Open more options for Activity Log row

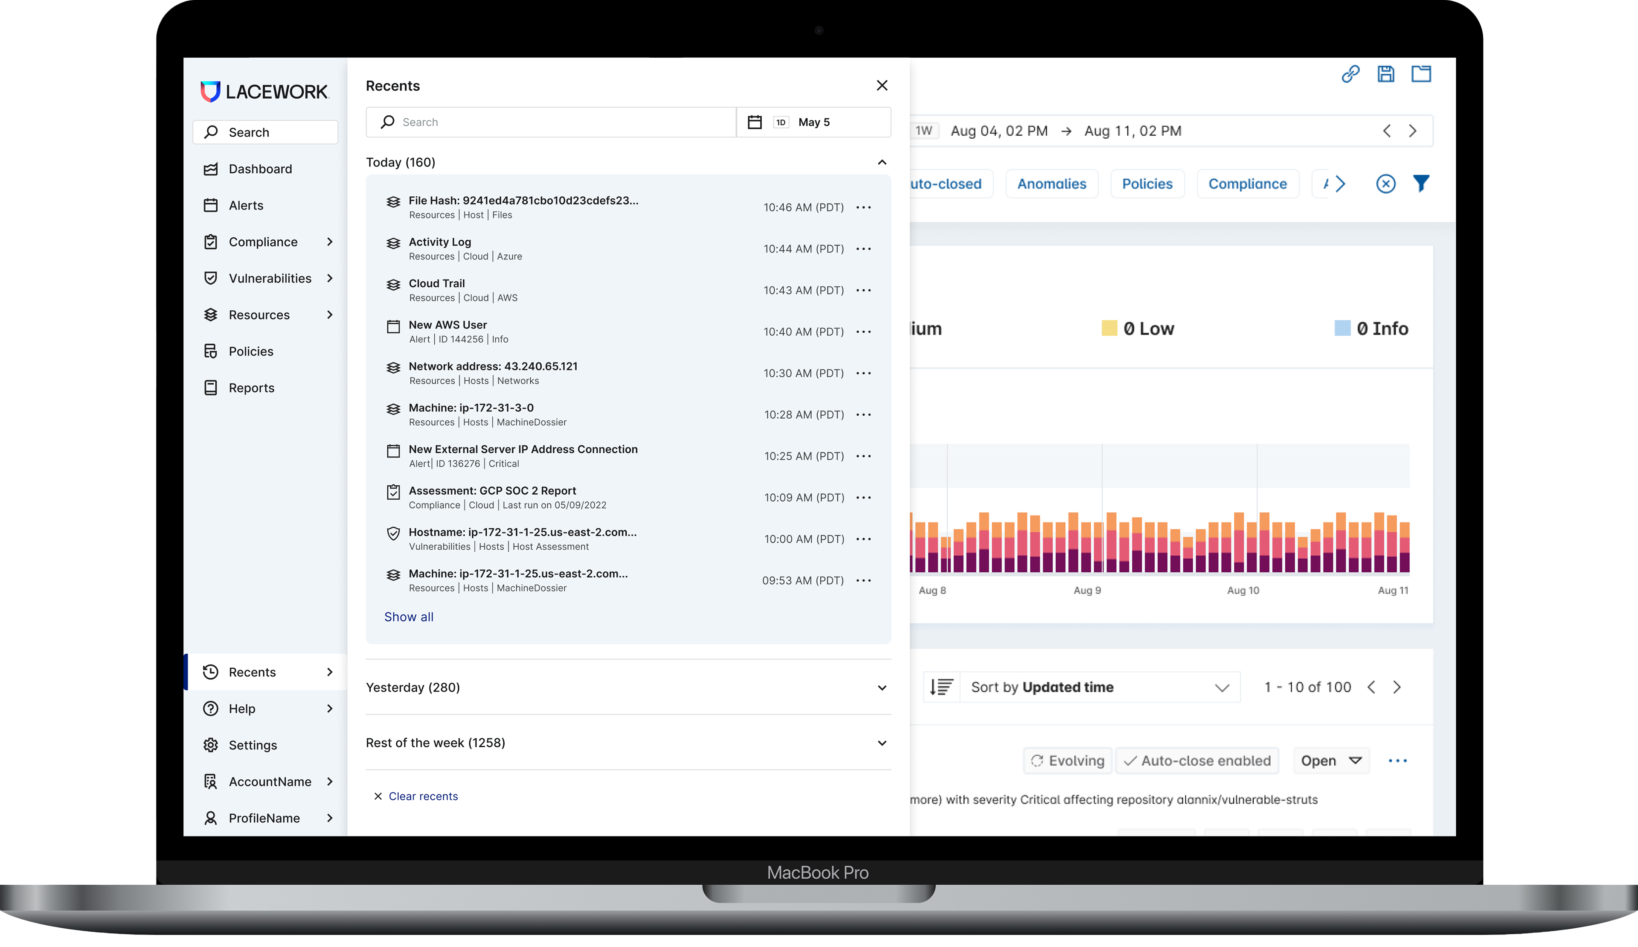(x=864, y=249)
